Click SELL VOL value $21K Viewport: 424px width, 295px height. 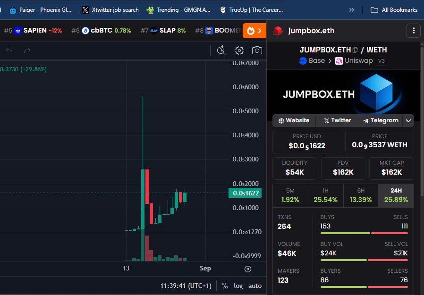click(x=401, y=253)
